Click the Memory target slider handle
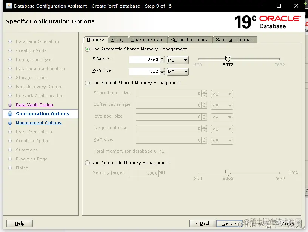Screen dimensions: 308x232 click(228, 172)
